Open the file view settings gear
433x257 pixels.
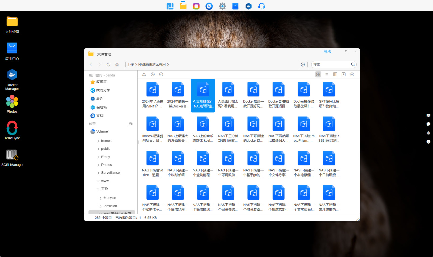[x=352, y=74]
